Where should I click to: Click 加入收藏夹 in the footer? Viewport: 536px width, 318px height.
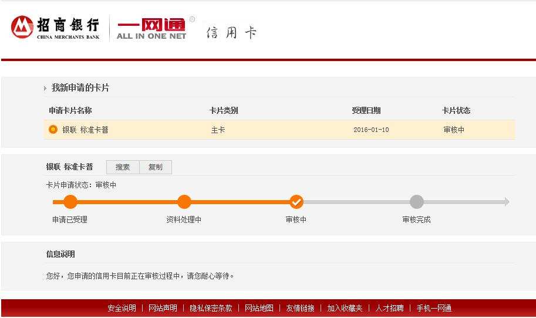345,308
